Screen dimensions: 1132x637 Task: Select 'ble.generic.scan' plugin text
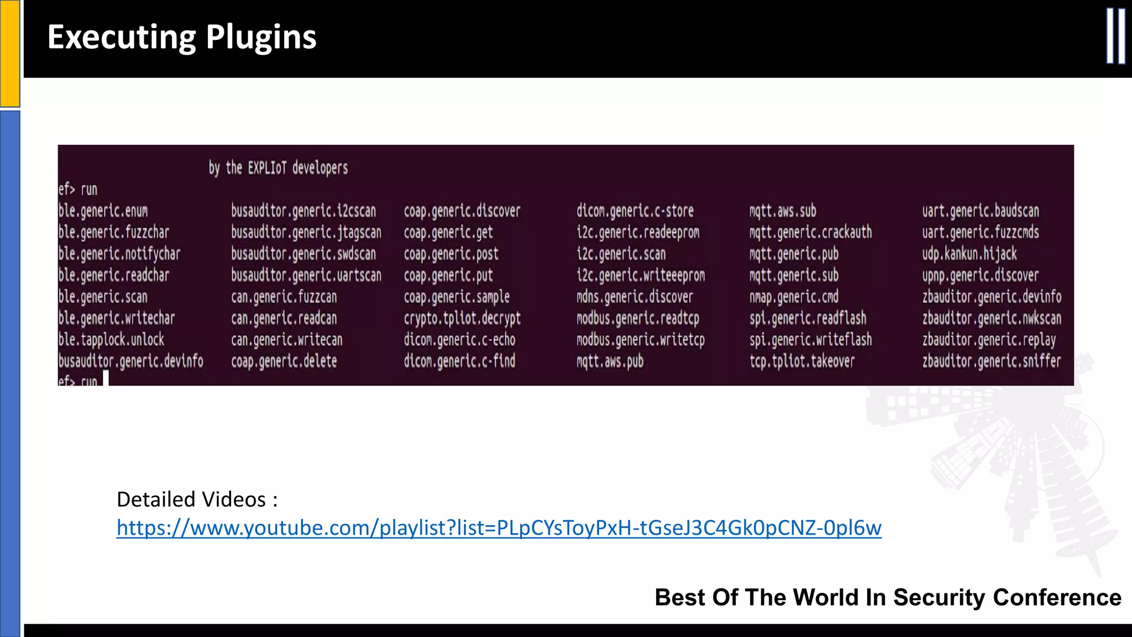pos(103,297)
